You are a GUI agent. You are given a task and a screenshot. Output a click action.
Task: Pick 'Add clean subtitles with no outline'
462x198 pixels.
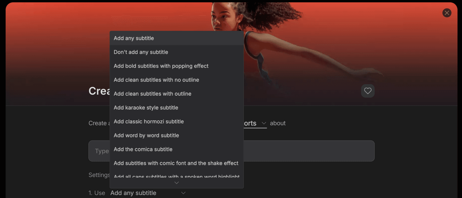pos(177,80)
